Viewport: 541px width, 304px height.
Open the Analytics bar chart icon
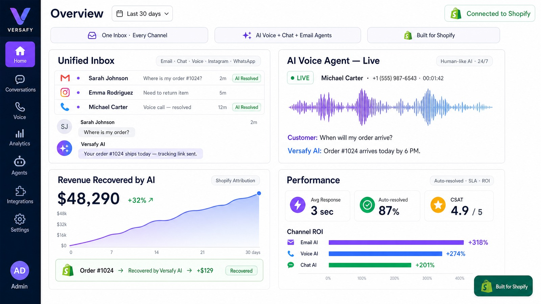[20, 133]
